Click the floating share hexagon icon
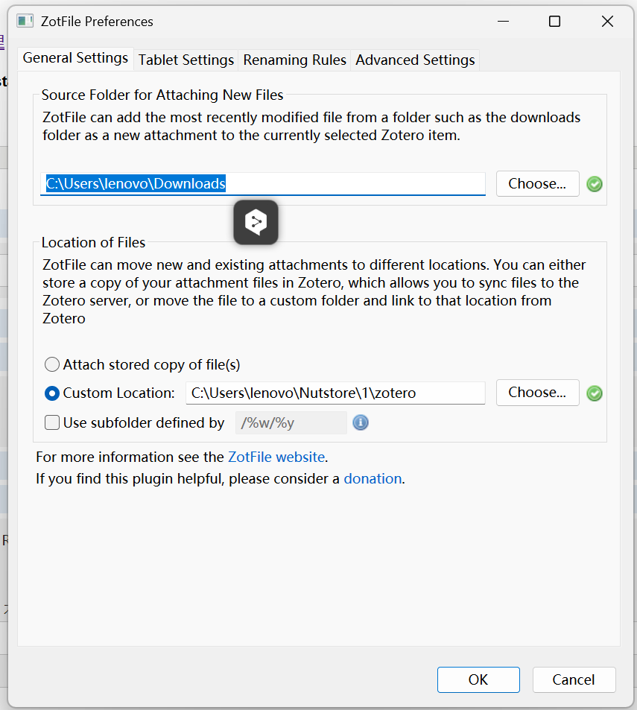Image resolution: width=637 pixels, height=710 pixels. coord(256,222)
